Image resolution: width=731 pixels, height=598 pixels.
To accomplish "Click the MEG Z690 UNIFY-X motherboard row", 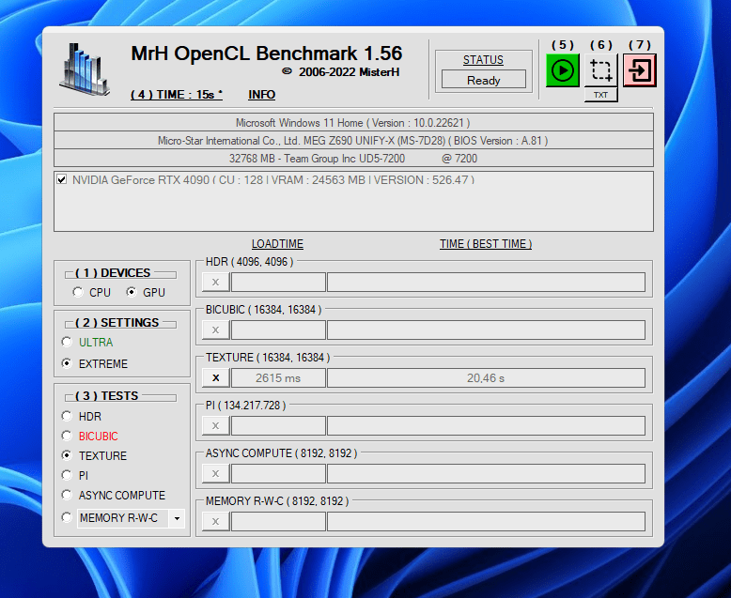I will coord(353,141).
